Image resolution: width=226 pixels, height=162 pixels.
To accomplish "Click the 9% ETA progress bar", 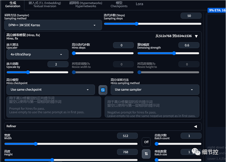I will [x=217, y=10].
